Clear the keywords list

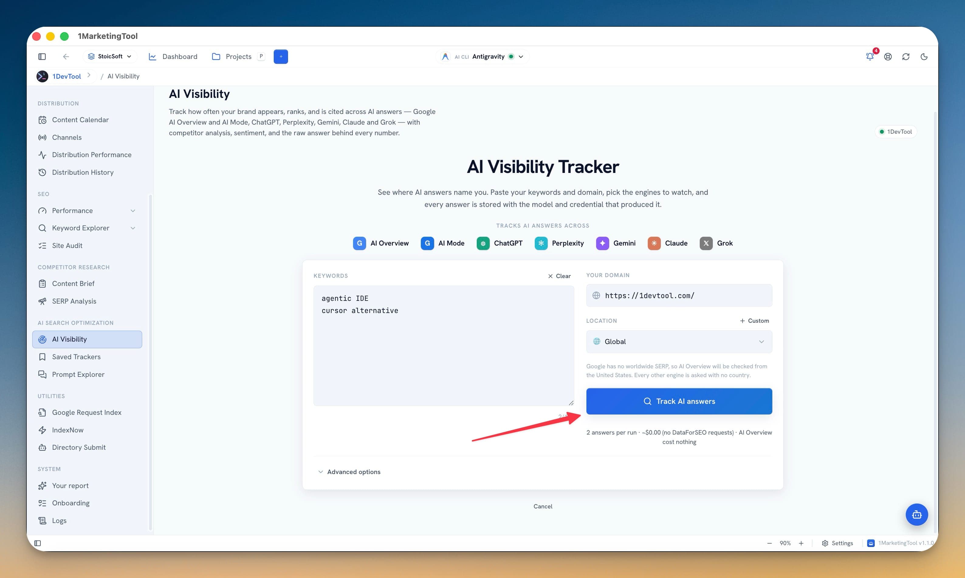559,276
